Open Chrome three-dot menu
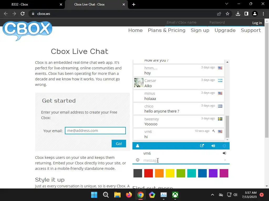This screenshot has width=269, height=201. tap(263, 14)
